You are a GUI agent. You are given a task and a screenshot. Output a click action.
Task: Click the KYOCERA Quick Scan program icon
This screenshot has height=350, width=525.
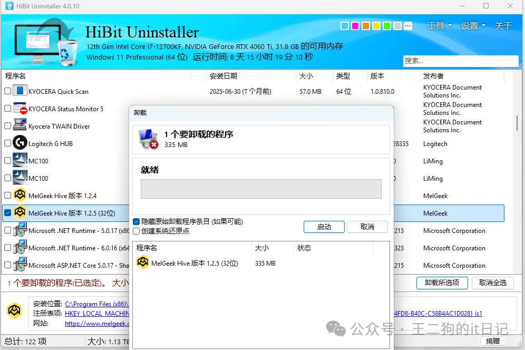click(x=20, y=91)
